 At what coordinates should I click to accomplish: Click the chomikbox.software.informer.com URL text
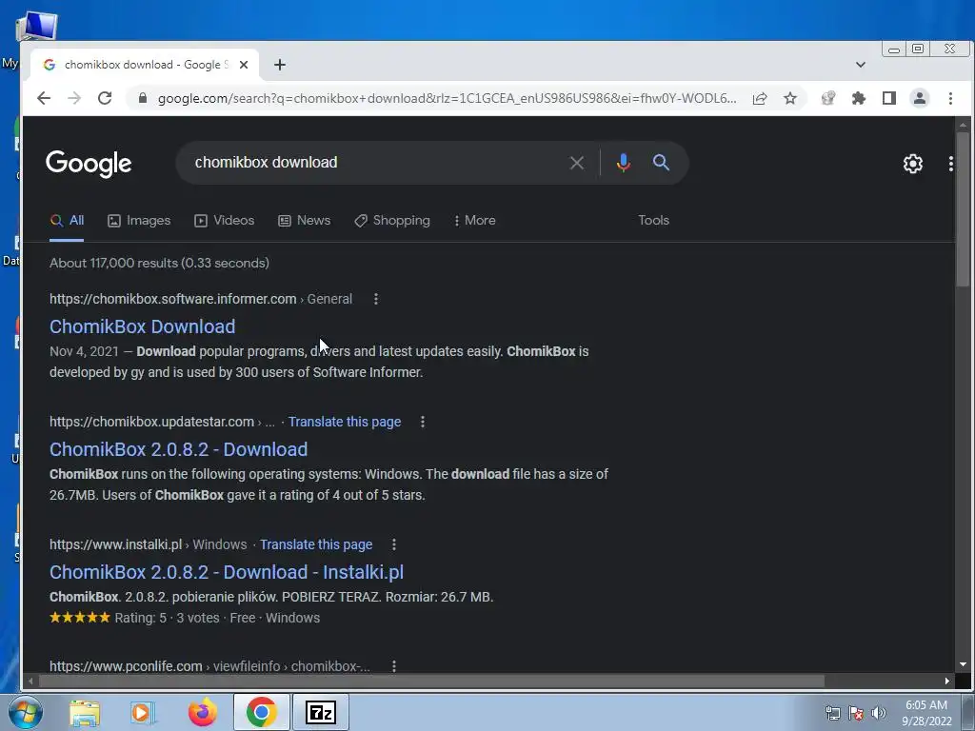point(173,299)
